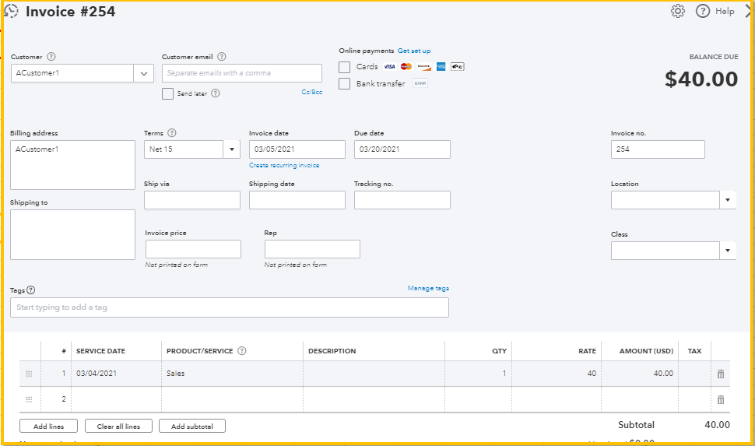Screen dimensions: 755x446
Task: Open the Manage tags link
Action: click(428, 288)
